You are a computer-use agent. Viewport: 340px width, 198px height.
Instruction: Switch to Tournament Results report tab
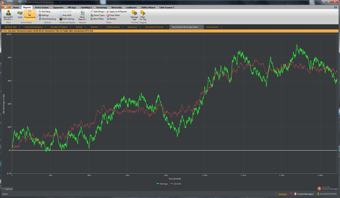point(154,27)
